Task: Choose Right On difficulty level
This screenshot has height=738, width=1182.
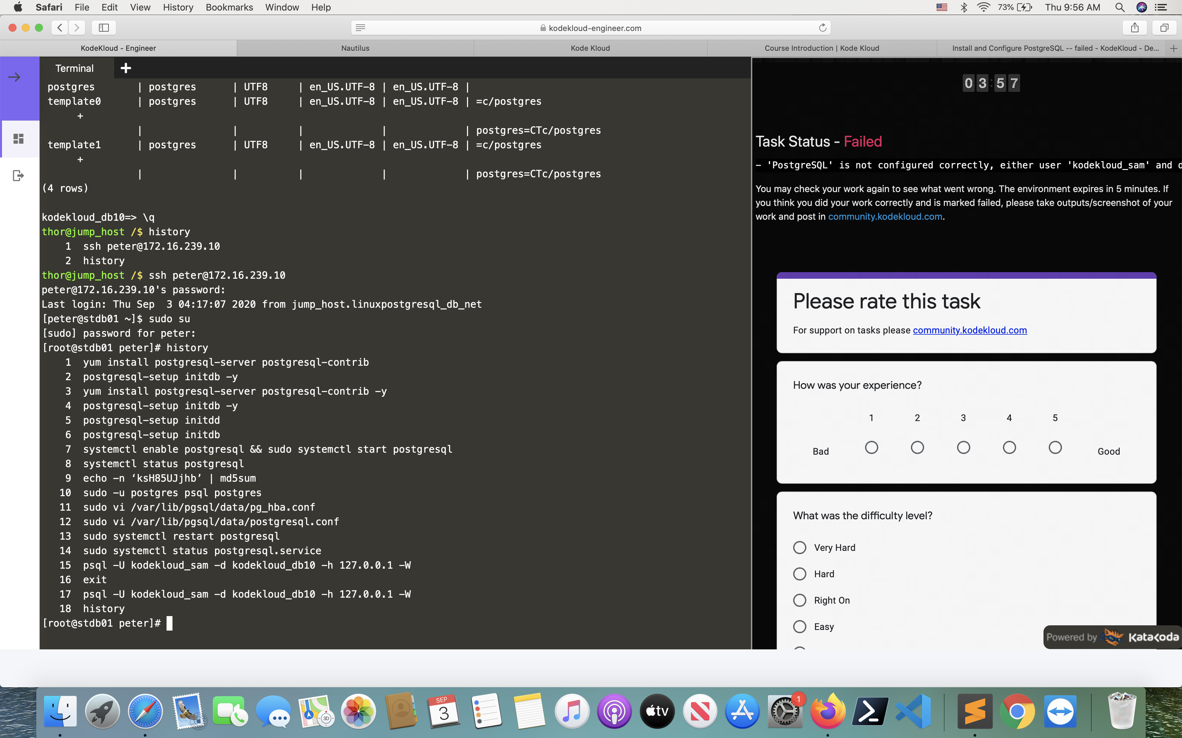Action: (x=799, y=600)
